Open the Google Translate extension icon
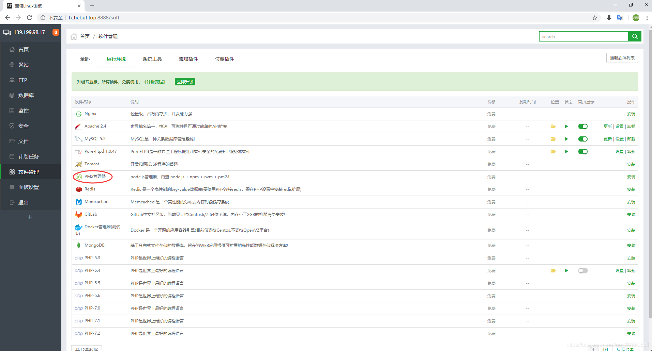Image resolution: width=652 pixels, height=351 pixels. [x=620, y=18]
